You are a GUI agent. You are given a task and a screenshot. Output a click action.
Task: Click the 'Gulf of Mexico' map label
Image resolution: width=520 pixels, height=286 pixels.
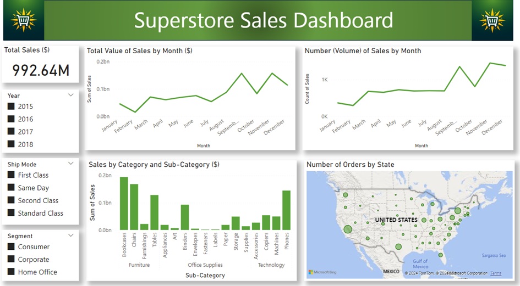[x=420, y=264]
